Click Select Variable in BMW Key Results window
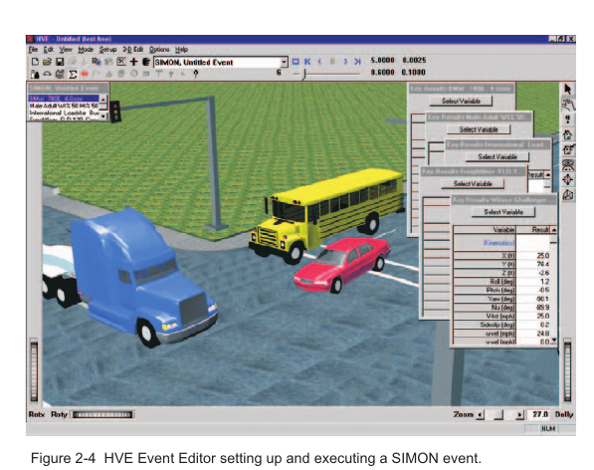 coord(461,102)
